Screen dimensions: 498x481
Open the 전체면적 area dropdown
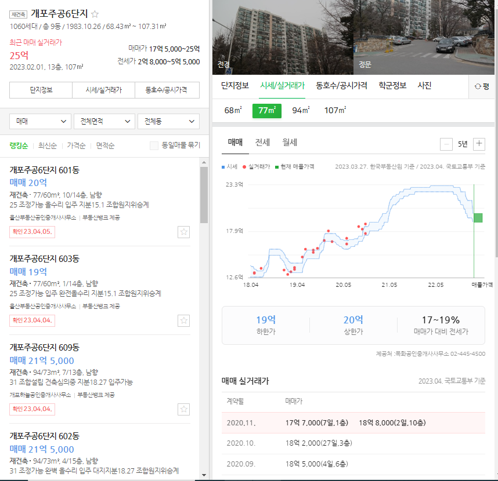click(x=104, y=122)
